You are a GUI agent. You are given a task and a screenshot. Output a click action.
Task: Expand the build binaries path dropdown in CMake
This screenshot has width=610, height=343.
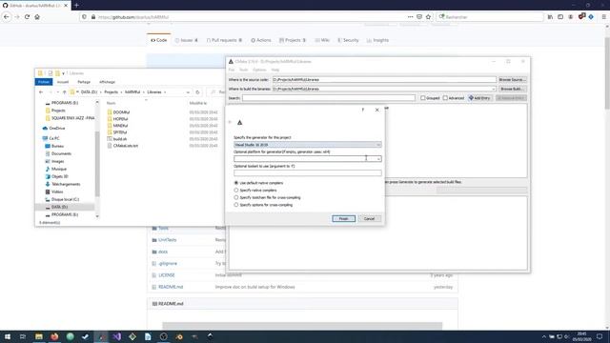[494, 89]
